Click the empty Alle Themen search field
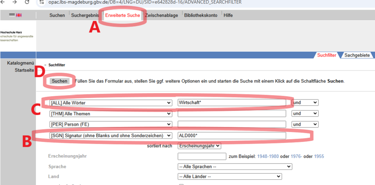The width and height of the screenshot is (375, 185). point(232,113)
